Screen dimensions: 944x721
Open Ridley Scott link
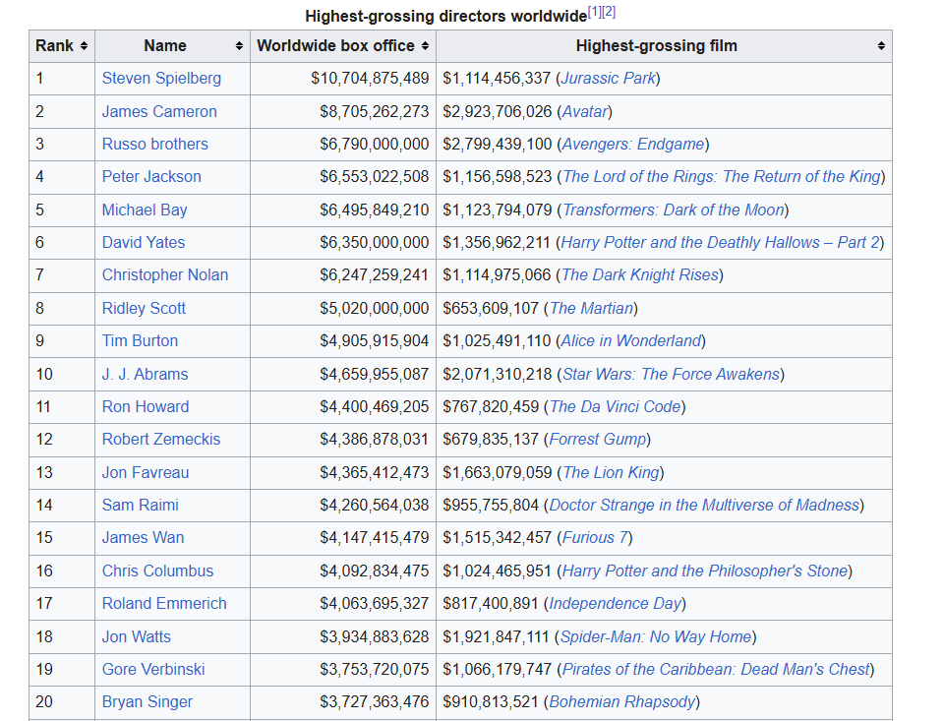click(x=144, y=309)
